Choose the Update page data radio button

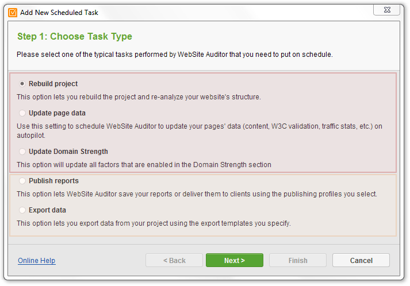(22, 113)
